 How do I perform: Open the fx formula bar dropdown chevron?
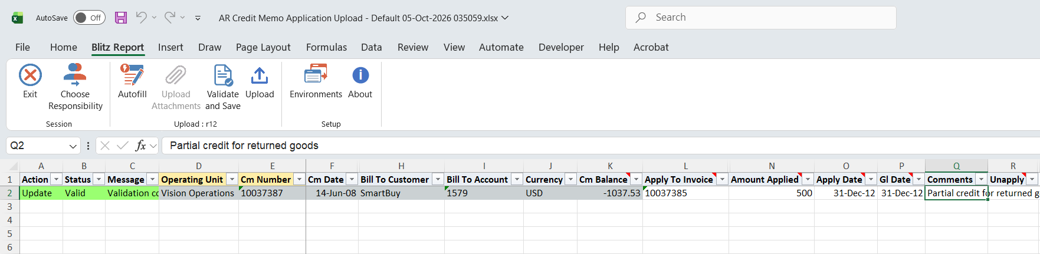[x=153, y=146]
